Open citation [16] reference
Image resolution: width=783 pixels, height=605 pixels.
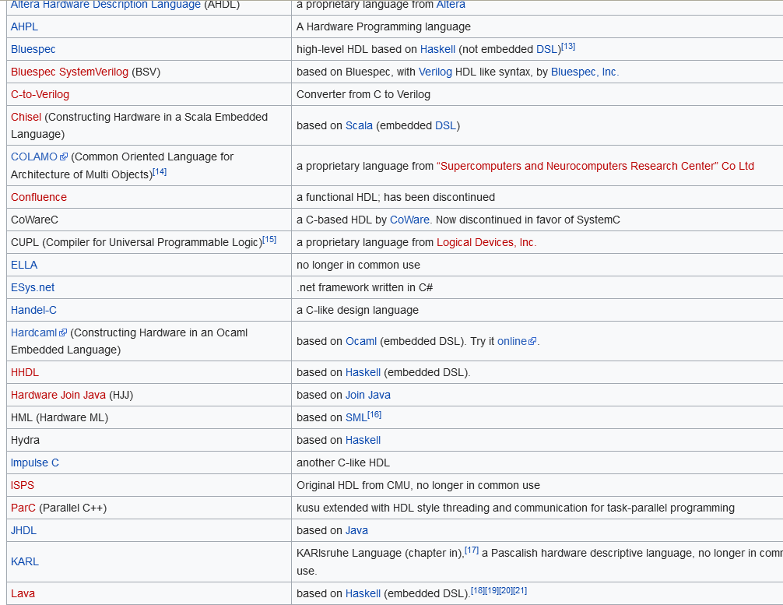pyautogui.click(x=374, y=415)
